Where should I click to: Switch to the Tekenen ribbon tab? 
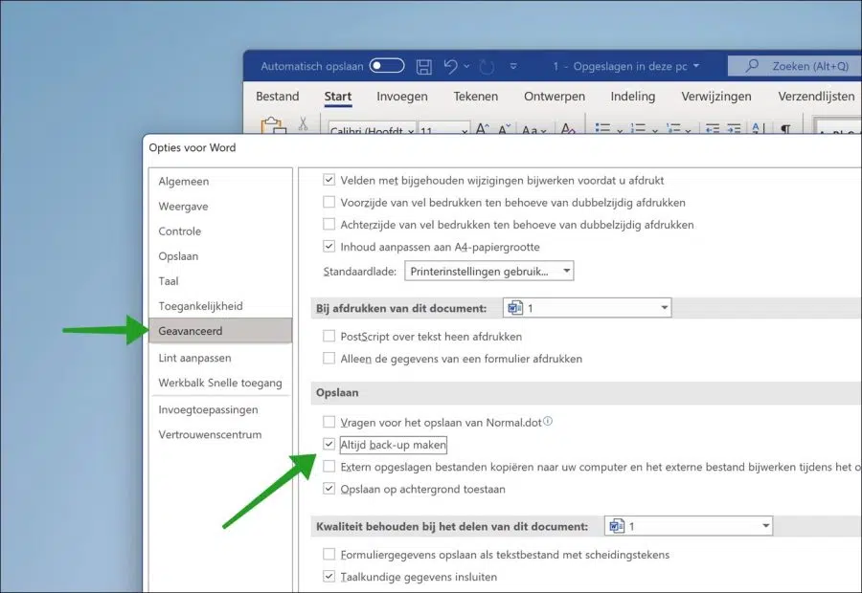point(475,96)
